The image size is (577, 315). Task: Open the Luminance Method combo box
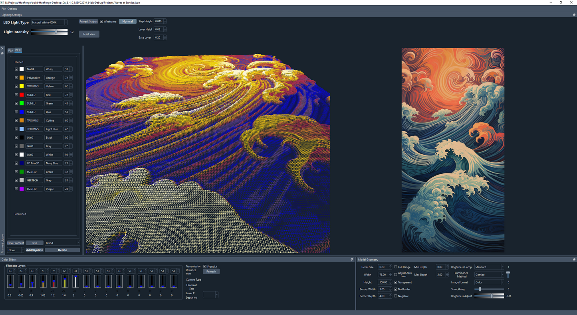coord(489,274)
